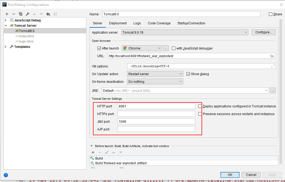This screenshot has height=182, width=285.
Task: Toggle the Share checkbox
Action: point(270,14)
